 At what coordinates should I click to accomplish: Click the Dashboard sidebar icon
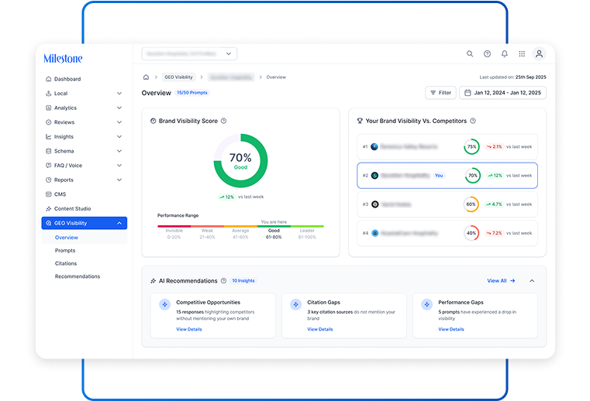pyautogui.click(x=49, y=79)
